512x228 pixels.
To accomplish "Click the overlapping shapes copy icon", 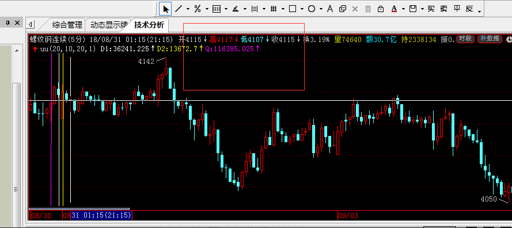I will click(x=343, y=9).
